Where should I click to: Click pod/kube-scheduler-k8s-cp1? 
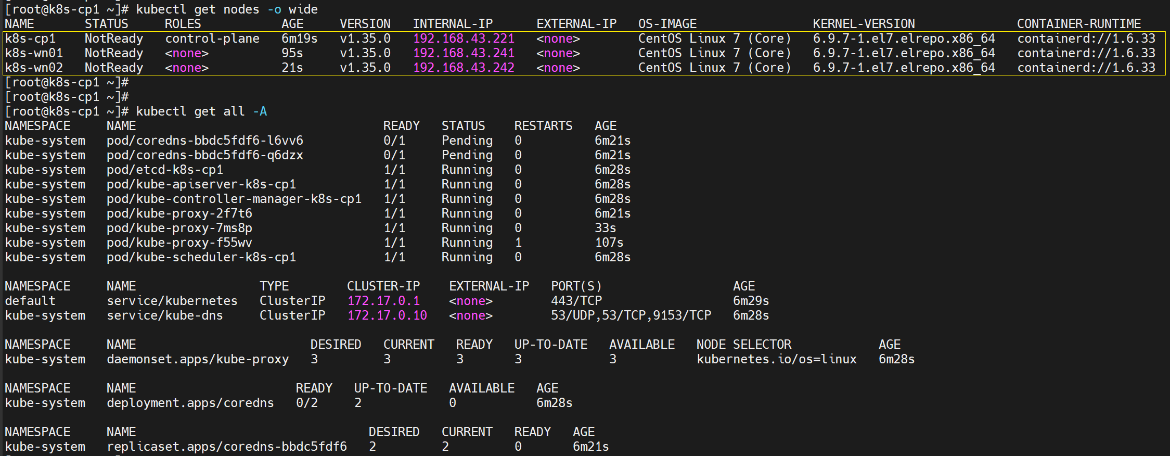(201, 257)
